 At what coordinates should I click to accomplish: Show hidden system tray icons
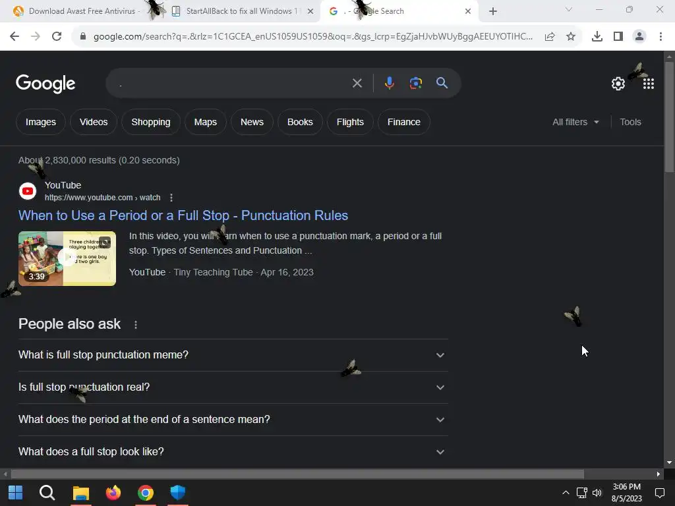pyautogui.click(x=566, y=493)
